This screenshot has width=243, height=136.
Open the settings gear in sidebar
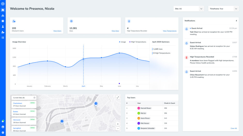click(3, 132)
